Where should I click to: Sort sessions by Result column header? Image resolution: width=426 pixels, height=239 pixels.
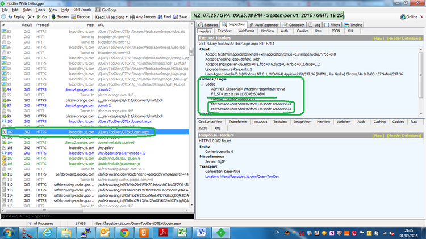pos(27,25)
